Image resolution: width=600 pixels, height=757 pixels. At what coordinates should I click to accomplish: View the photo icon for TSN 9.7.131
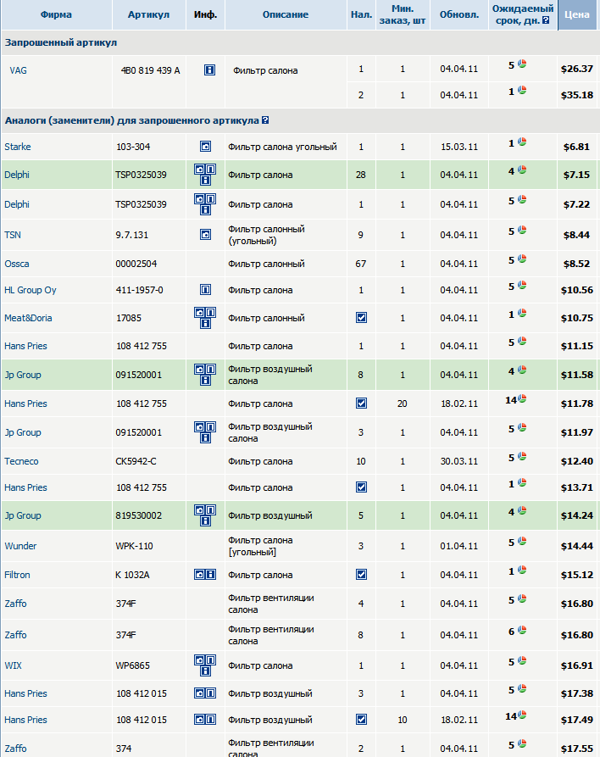pos(205,235)
